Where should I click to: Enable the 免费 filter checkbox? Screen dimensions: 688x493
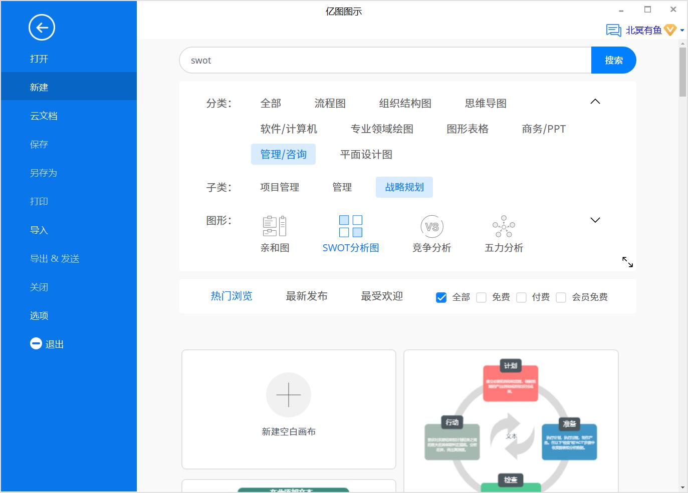[481, 297]
